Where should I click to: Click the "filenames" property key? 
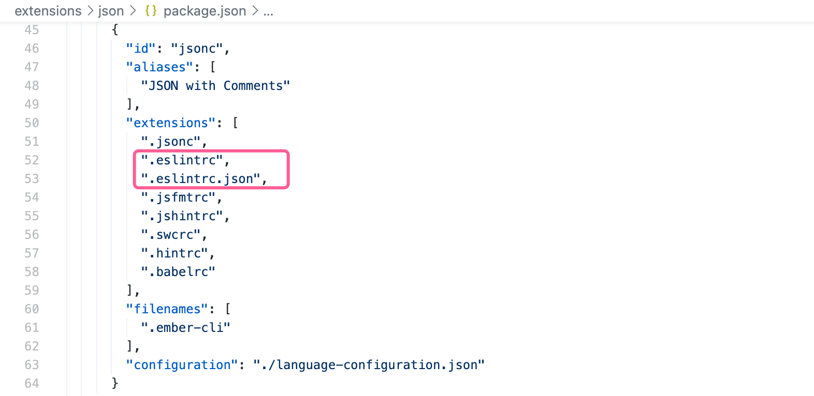coord(167,309)
